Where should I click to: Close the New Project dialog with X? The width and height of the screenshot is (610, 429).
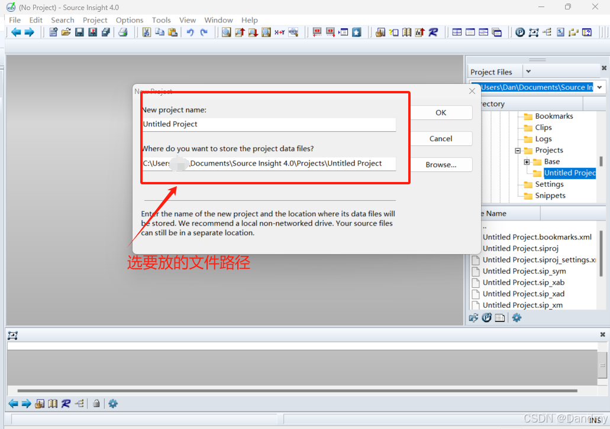pos(472,92)
